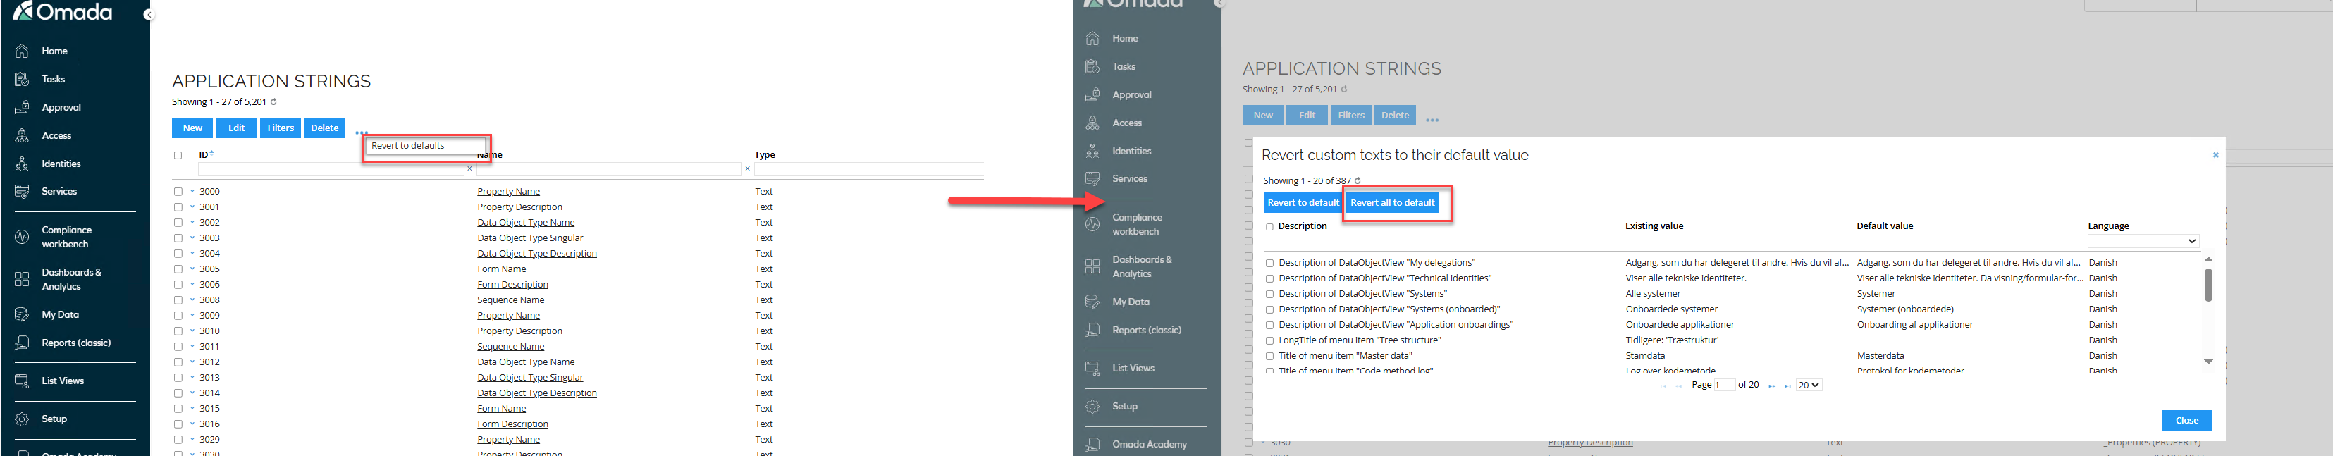
Task: Open Setup gear icon in dark sidebar
Action: [22, 419]
